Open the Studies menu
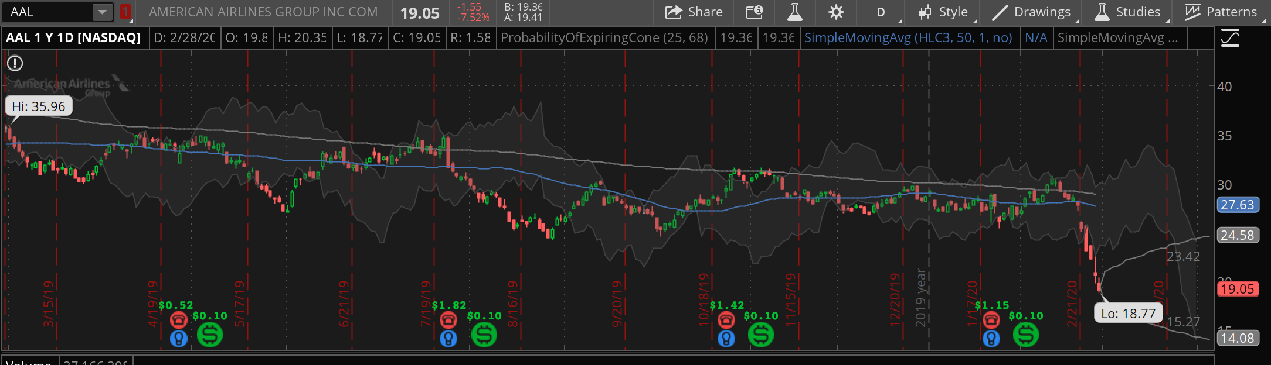The width and height of the screenshot is (1271, 365). pyautogui.click(x=1129, y=12)
